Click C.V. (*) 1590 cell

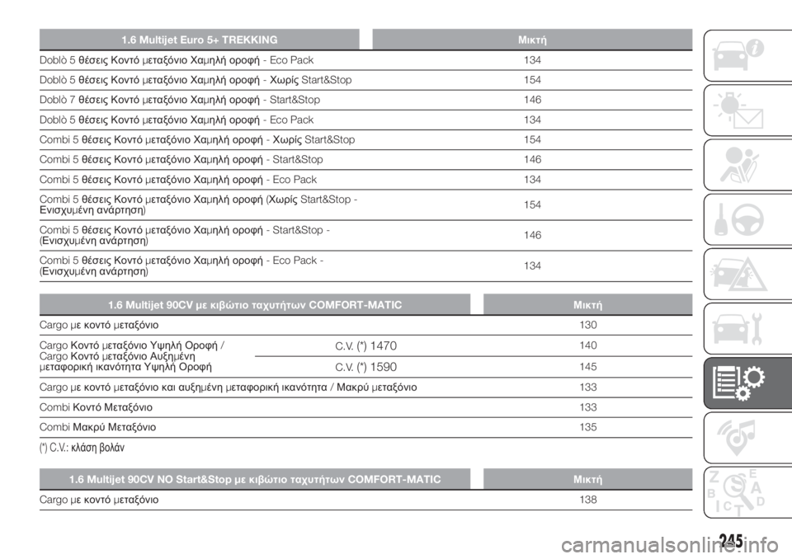pyautogui.click(x=365, y=367)
